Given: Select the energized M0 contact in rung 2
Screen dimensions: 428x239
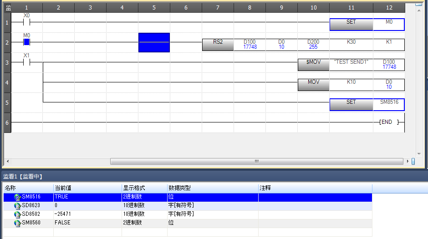Looking at the screenshot, I should tap(26, 42).
